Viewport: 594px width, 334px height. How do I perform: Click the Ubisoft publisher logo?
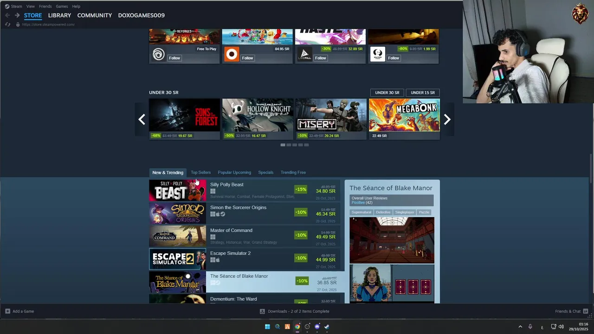pos(159,55)
